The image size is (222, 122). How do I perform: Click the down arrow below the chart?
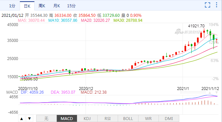[x=30, y=119]
